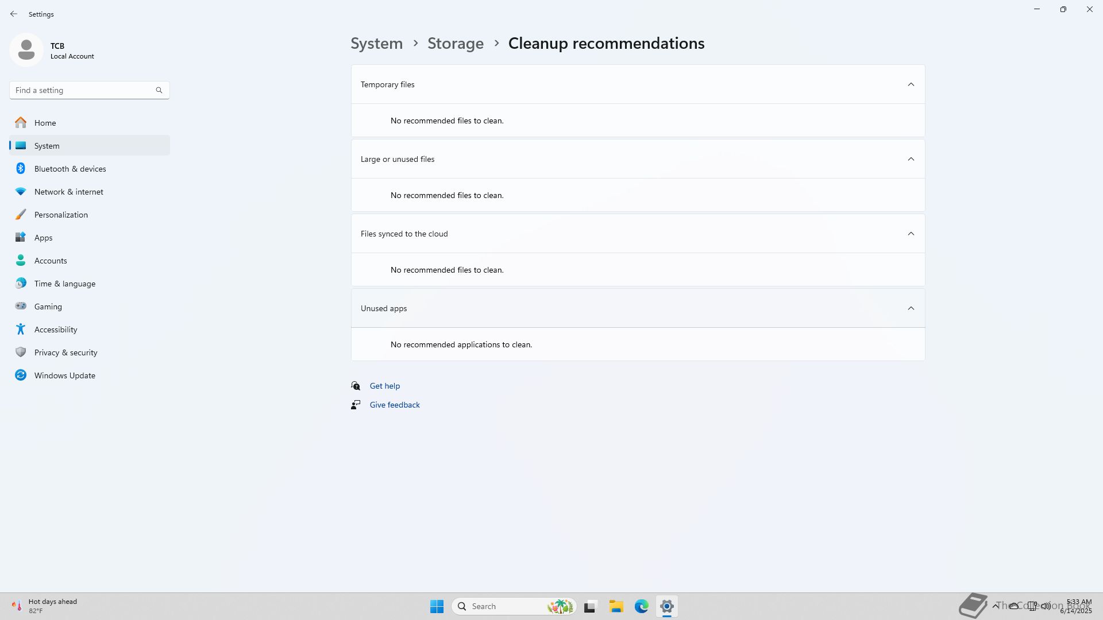This screenshot has width=1103, height=620.
Task: Collapse the Temporary files section
Action: [x=911, y=84]
